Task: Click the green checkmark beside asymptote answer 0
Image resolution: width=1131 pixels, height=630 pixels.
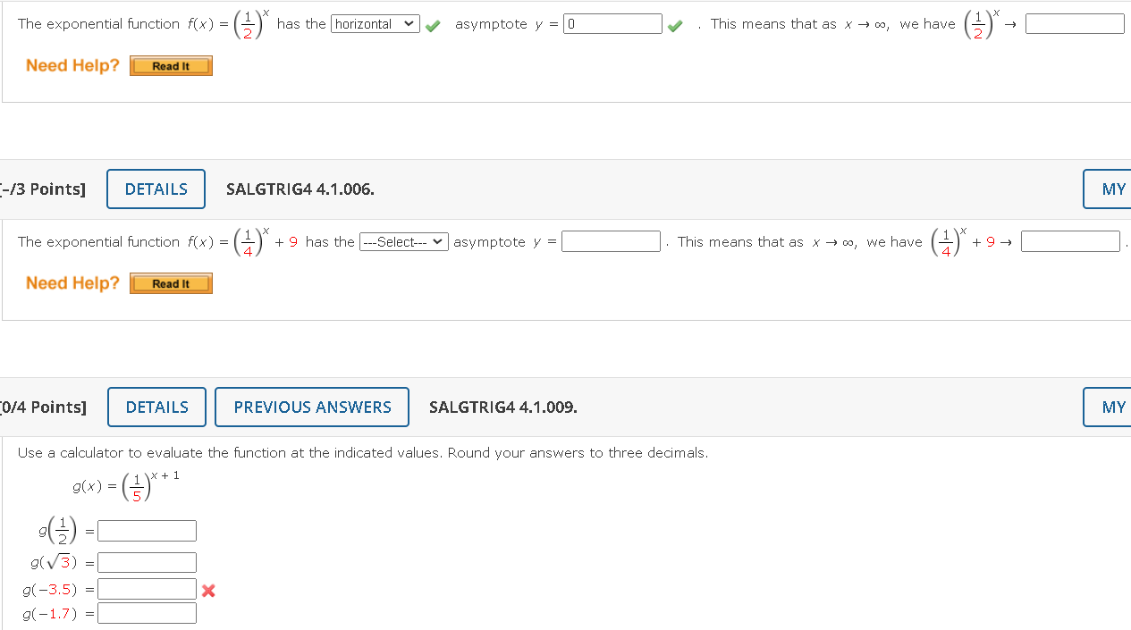Action: [x=675, y=26]
